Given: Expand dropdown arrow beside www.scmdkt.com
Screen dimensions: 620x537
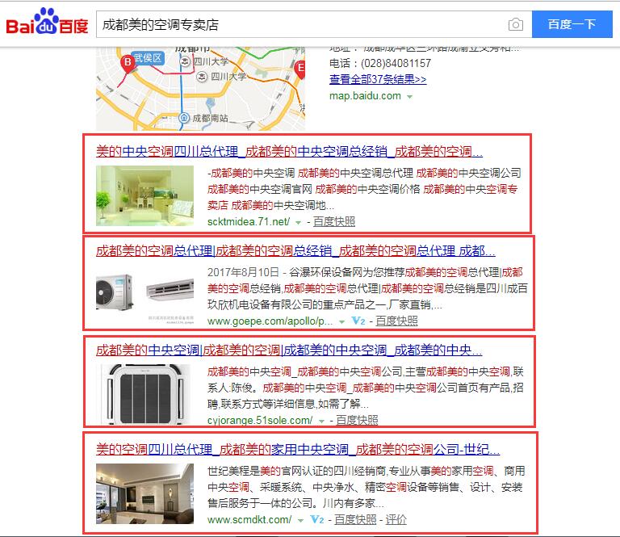Looking at the screenshot, I should point(300,520).
